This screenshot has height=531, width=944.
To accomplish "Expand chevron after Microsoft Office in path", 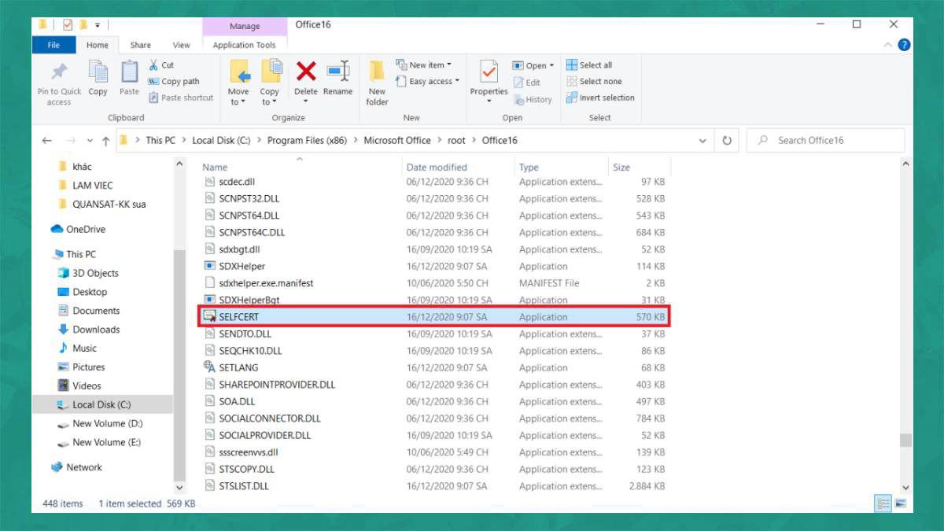I will tap(440, 141).
